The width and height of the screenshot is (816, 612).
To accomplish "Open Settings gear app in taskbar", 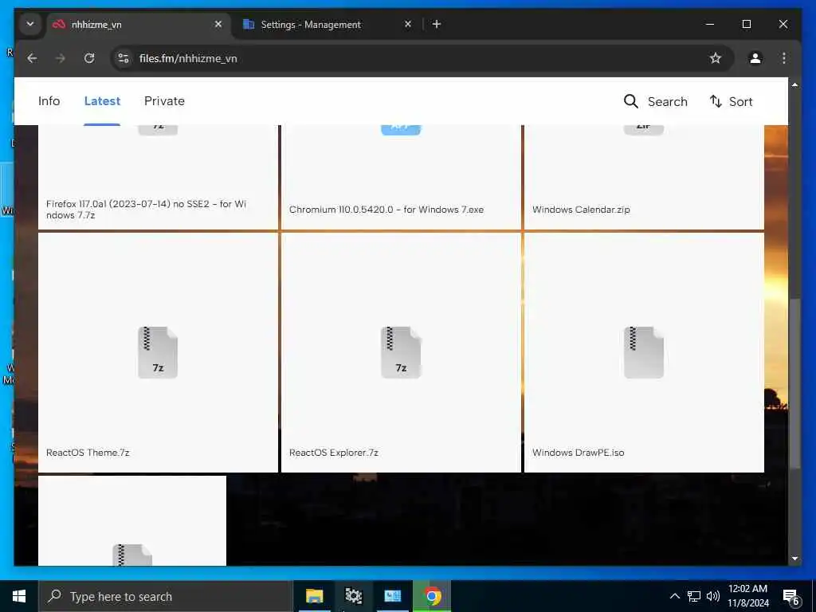I will 353,596.
